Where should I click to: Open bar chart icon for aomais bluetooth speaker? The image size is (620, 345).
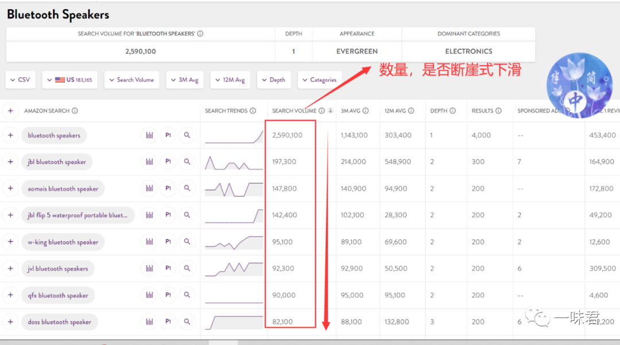(149, 189)
